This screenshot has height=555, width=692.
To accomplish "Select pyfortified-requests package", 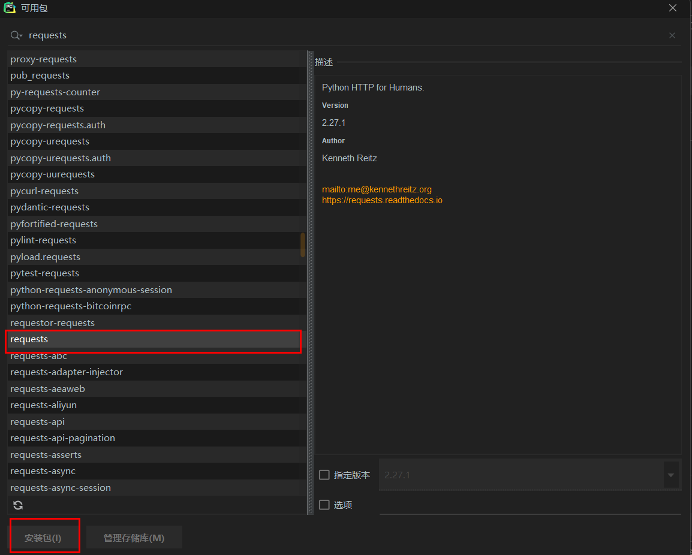I will [x=157, y=224].
